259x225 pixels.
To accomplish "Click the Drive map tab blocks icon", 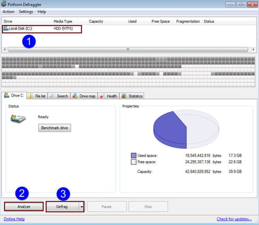I will [75, 96].
